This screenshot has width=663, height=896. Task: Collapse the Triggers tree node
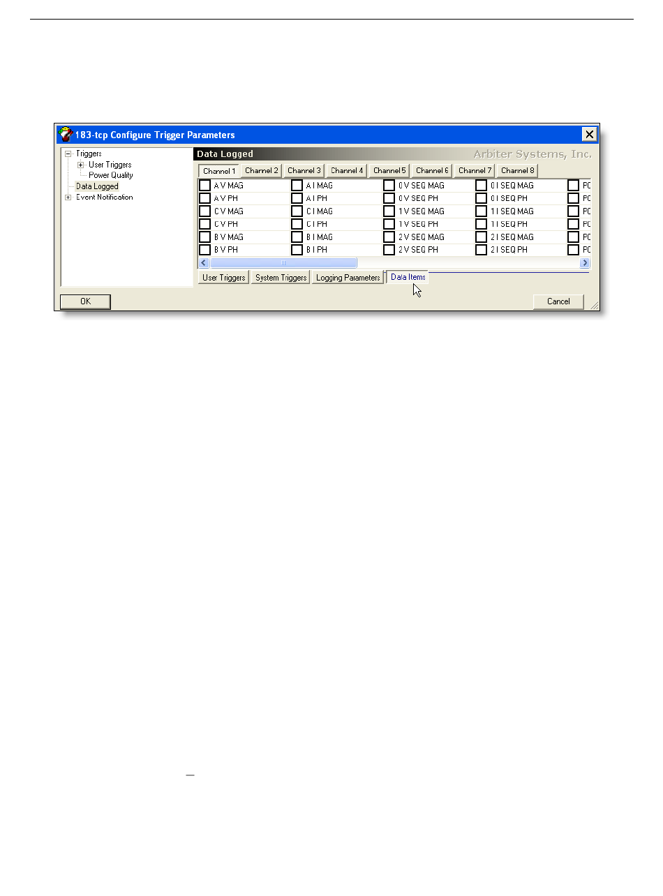68,154
